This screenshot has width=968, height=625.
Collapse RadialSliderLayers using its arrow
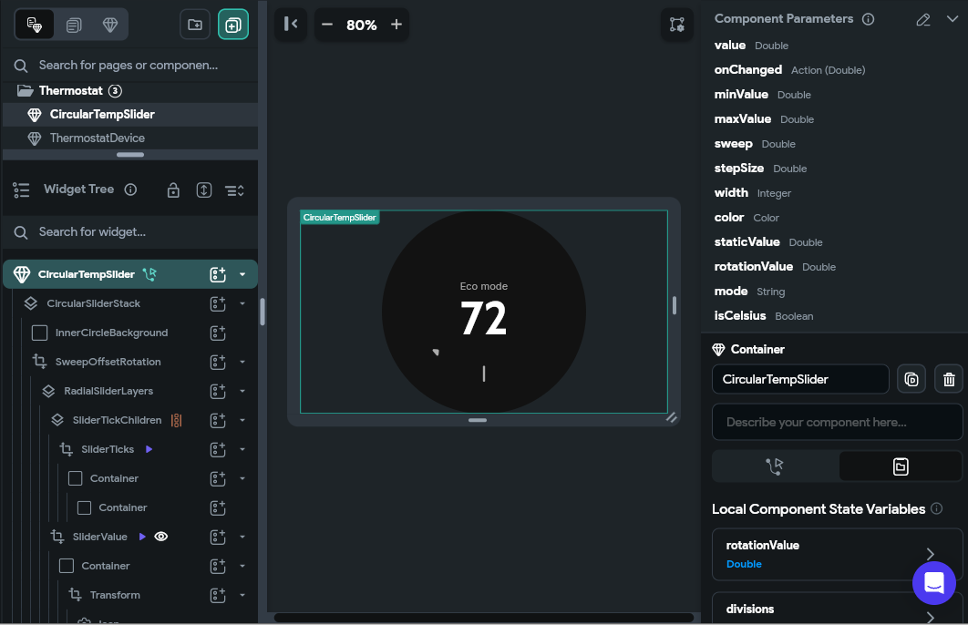242,391
